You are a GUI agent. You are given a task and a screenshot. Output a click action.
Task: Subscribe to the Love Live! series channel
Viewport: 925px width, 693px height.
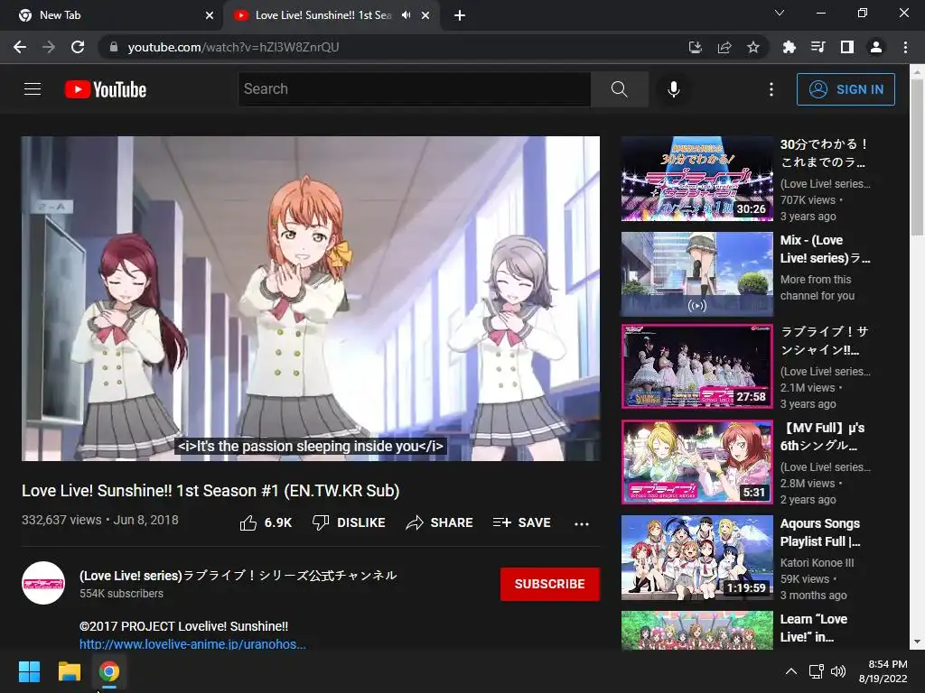550,584
